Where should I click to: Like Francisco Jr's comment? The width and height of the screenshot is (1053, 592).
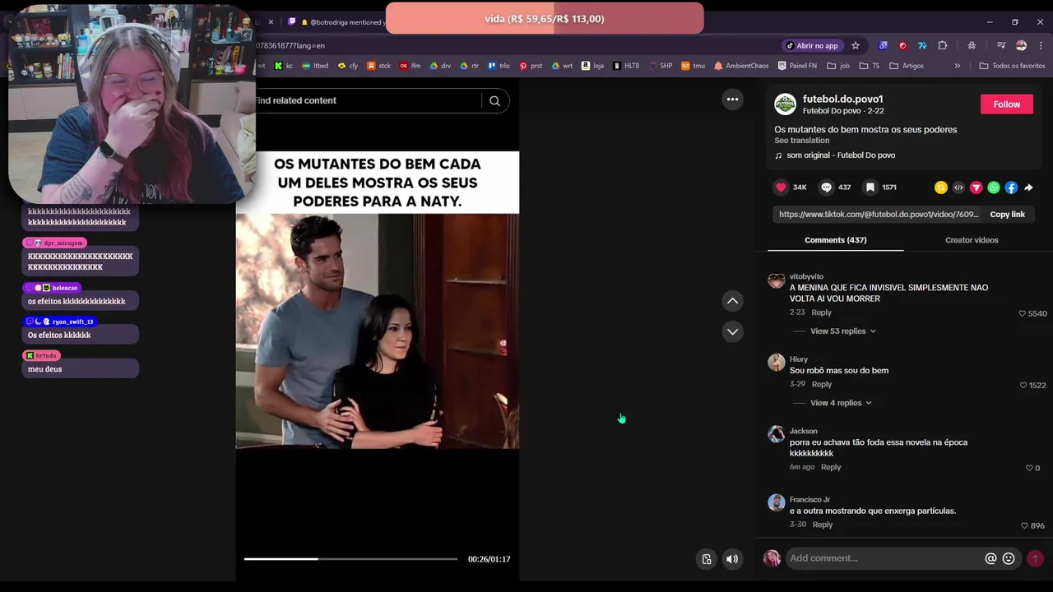click(x=1024, y=525)
